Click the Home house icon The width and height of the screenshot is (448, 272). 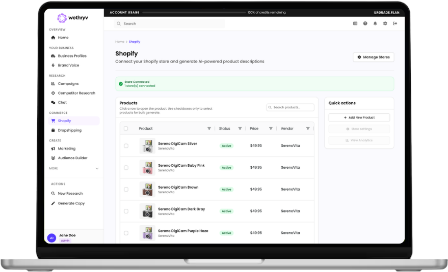tap(53, 38)
